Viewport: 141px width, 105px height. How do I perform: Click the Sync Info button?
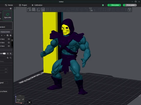8,16
